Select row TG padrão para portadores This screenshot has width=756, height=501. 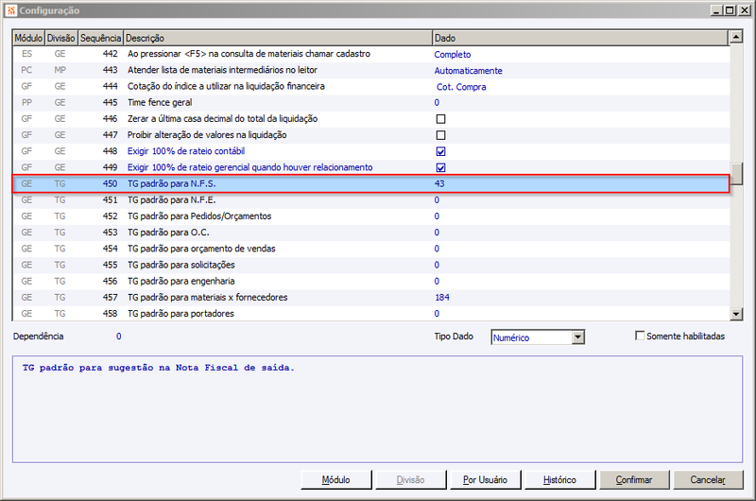(370, 314)
